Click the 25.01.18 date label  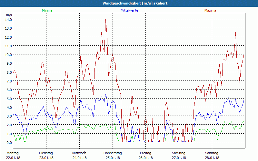tap(112, 158)
